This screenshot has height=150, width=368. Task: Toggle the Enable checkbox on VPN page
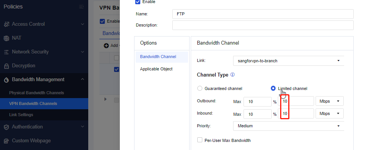point(103,21)
